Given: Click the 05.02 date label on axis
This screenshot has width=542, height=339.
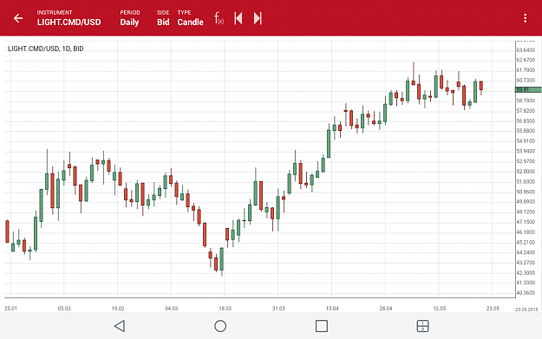Looking at the screenshot, I should coord(64,309).
